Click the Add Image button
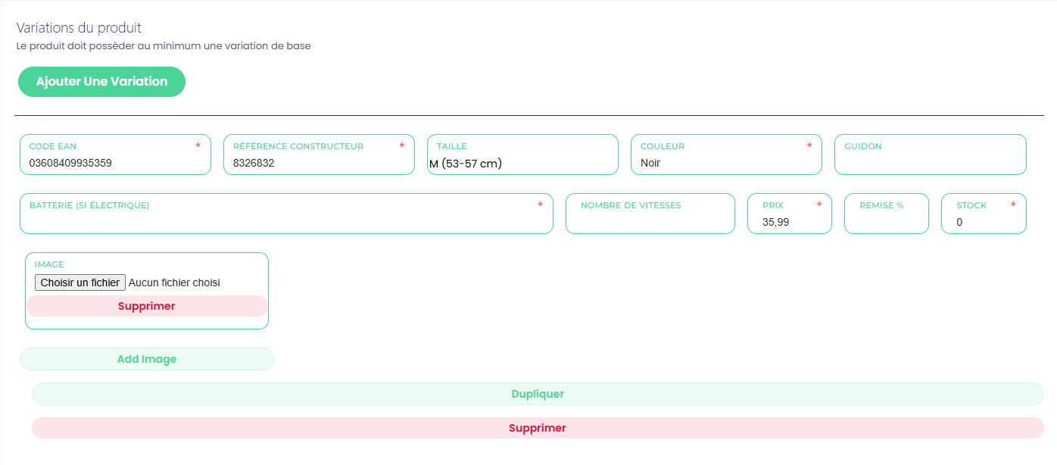The width and height of the screenshot is (1057, 465). point(146,359)
